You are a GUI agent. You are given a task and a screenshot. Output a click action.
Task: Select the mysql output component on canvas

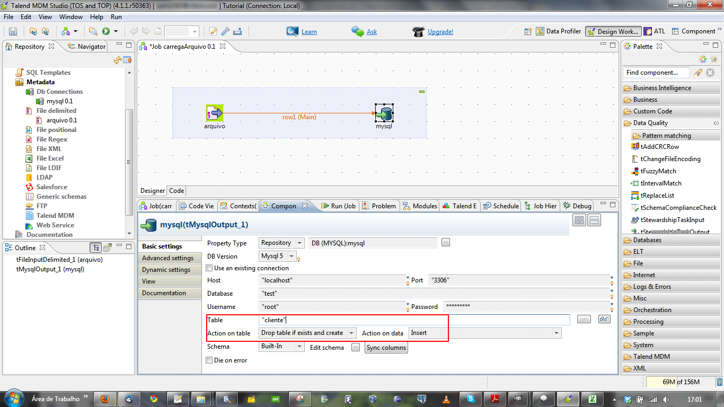(x=384, y=113)
